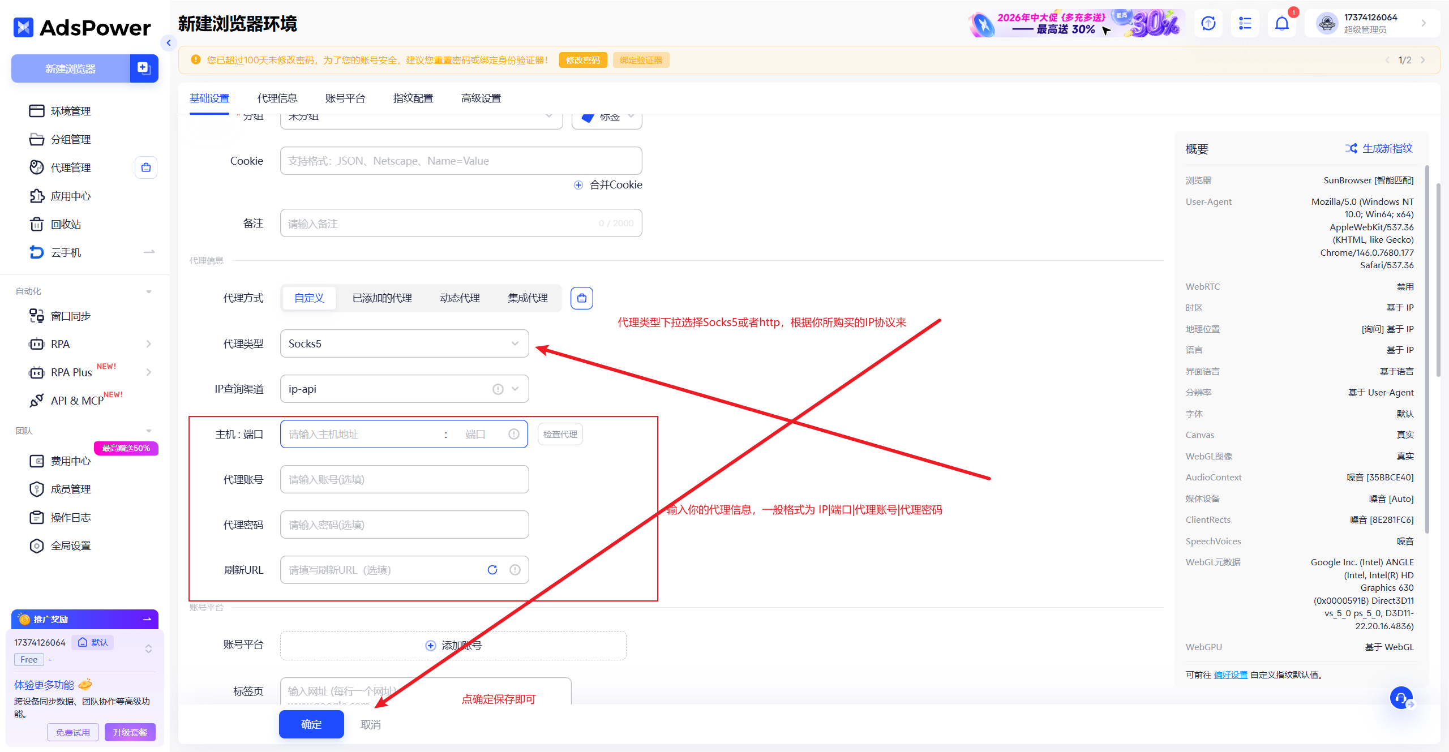Select the 动态代理 proxy method
Screen dimensions: 1449x752
point(460,298)
